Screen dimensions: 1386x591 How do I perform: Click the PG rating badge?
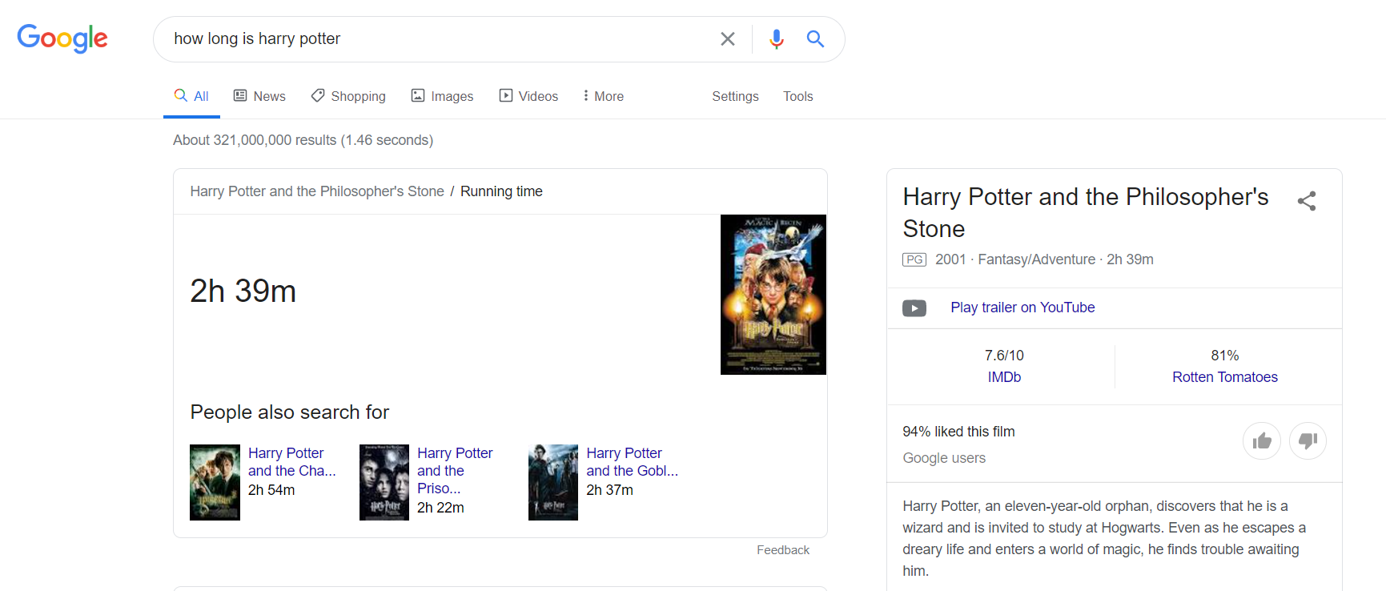(914, 259)
